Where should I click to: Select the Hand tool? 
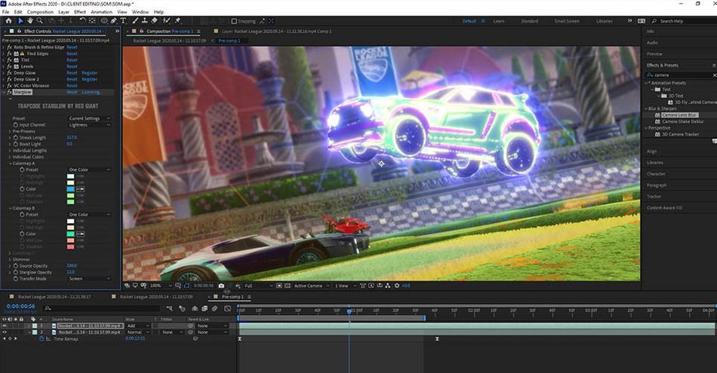click(29, 20)
